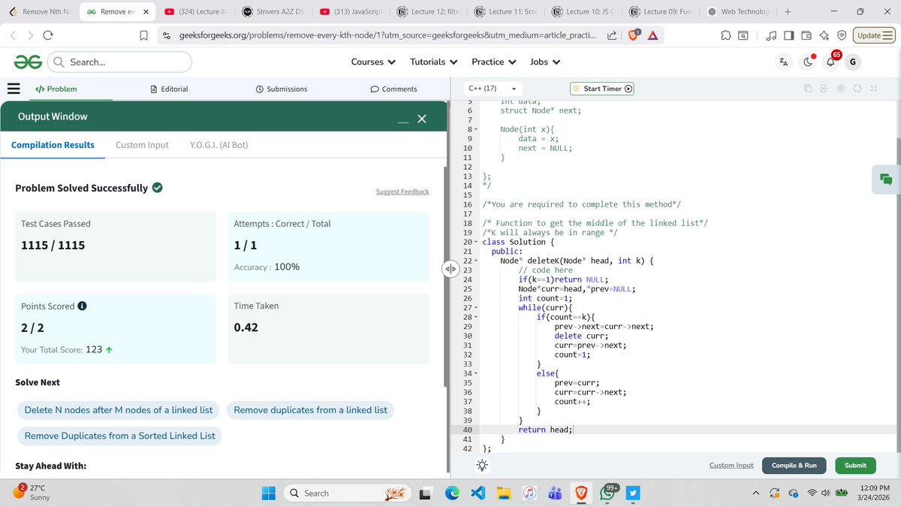
Task: Toggle the browser sidebar panel icon
Action: click(x=788, y=35)
